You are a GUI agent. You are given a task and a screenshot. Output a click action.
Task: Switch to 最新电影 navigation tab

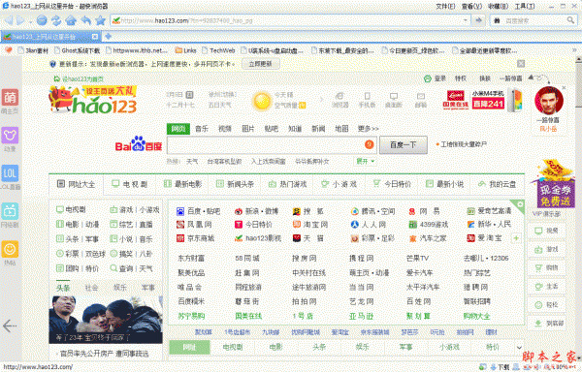(183, 184)
